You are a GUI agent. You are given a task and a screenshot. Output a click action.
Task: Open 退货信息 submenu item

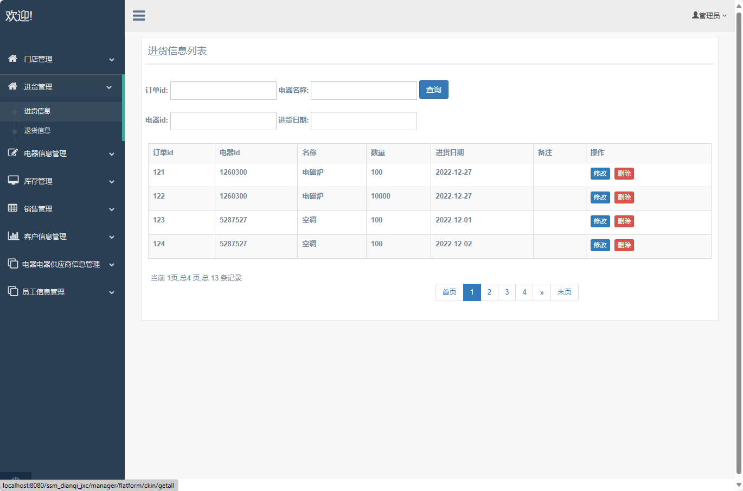pyautogui.click(x=37, y=131)
